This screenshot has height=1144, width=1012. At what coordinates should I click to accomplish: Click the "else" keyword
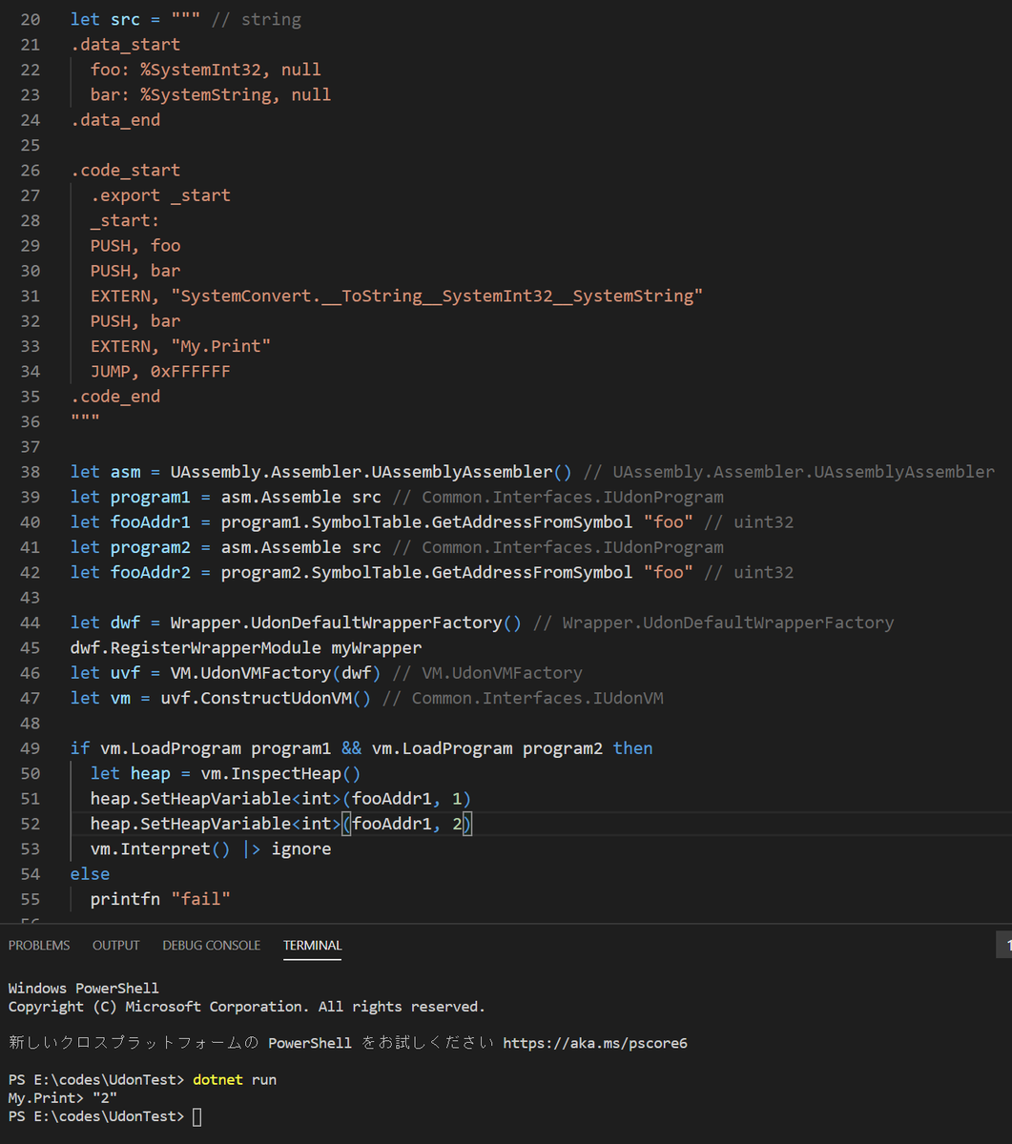(x=91, y=873)
